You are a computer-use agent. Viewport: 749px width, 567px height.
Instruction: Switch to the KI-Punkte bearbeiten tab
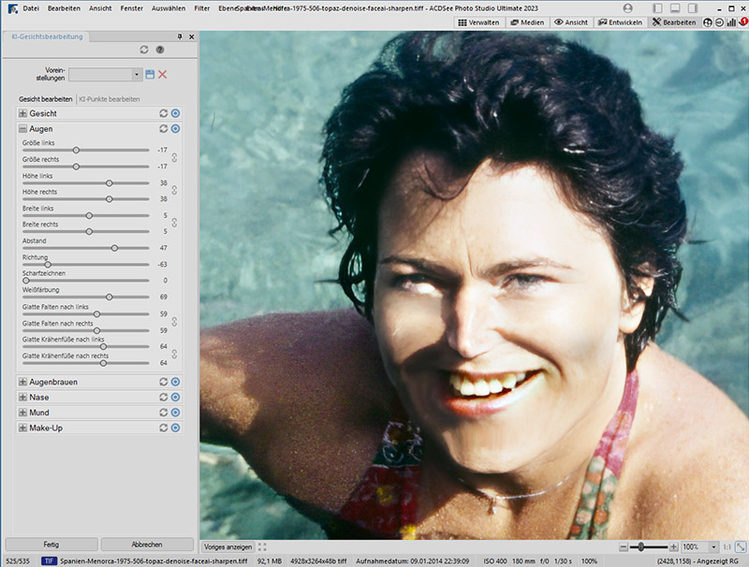click(110, 98)
